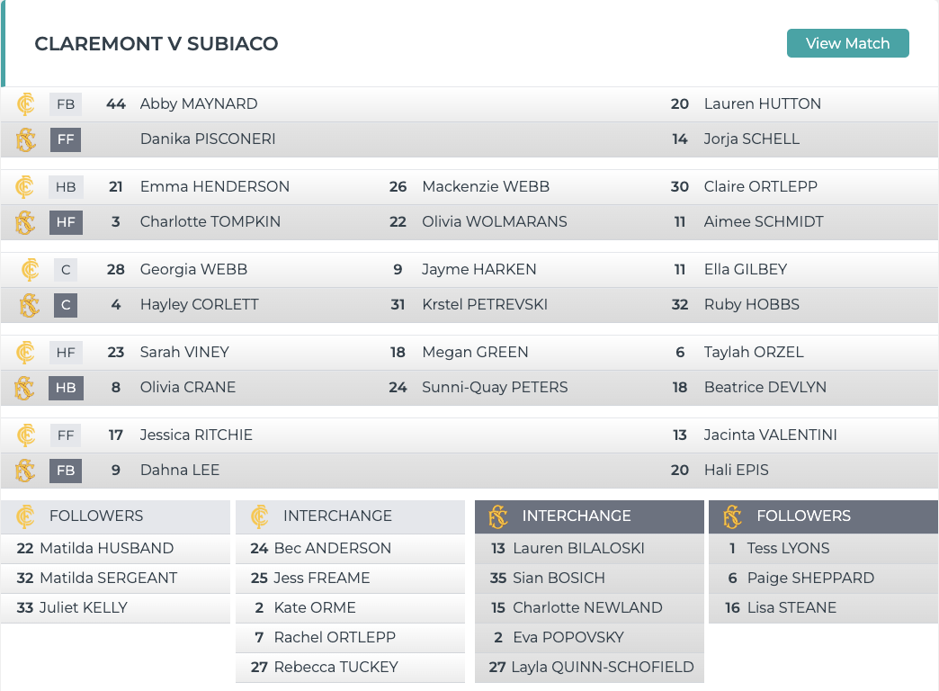This screenshot has width=939, height=691.
Task: Click Subiaco logo in Followers header
Action: click(x=732, y=516)
